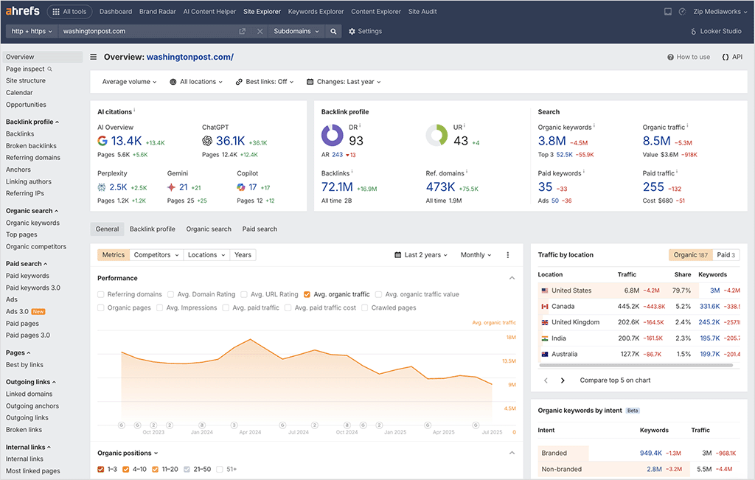Enable Avg. organic traffic value checkbox
Viewport: 755px width, 480px height.
coord(378,294)
